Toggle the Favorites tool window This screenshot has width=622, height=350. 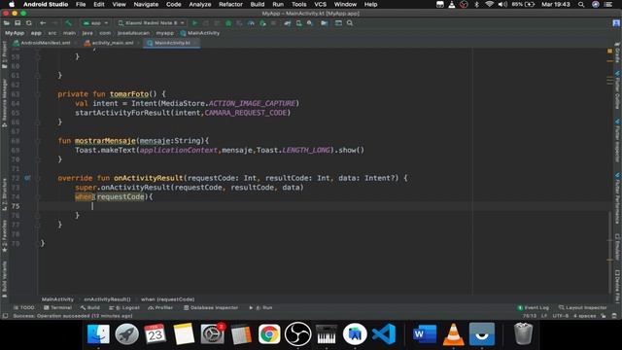point(4,235)
